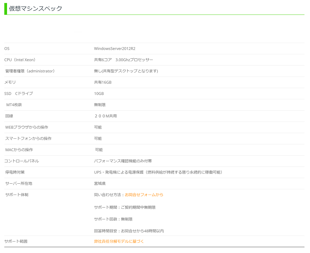Select the サポート期間：ご契約期間中無期限 line
Image resolution: width=310 pixels, height=253 pixels.
(125, 208)
